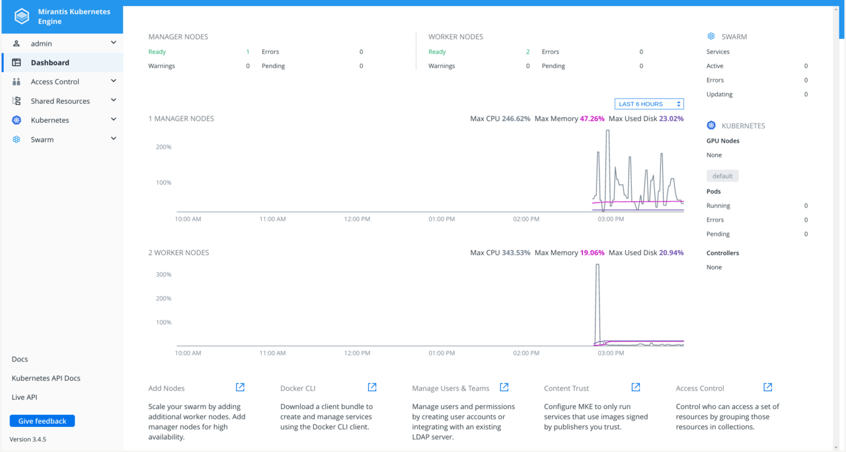Click the Mirantis Kubernetes Engine logo icon
This screenshot has width=846, height=452.
click(x=22, y=17)
